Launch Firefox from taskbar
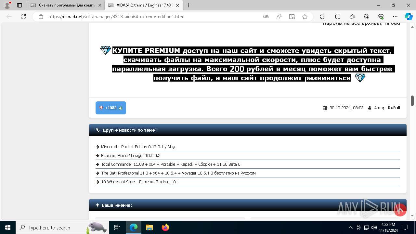Image resolution: width=416 pixels, height=234 pixels. point(165,227)
